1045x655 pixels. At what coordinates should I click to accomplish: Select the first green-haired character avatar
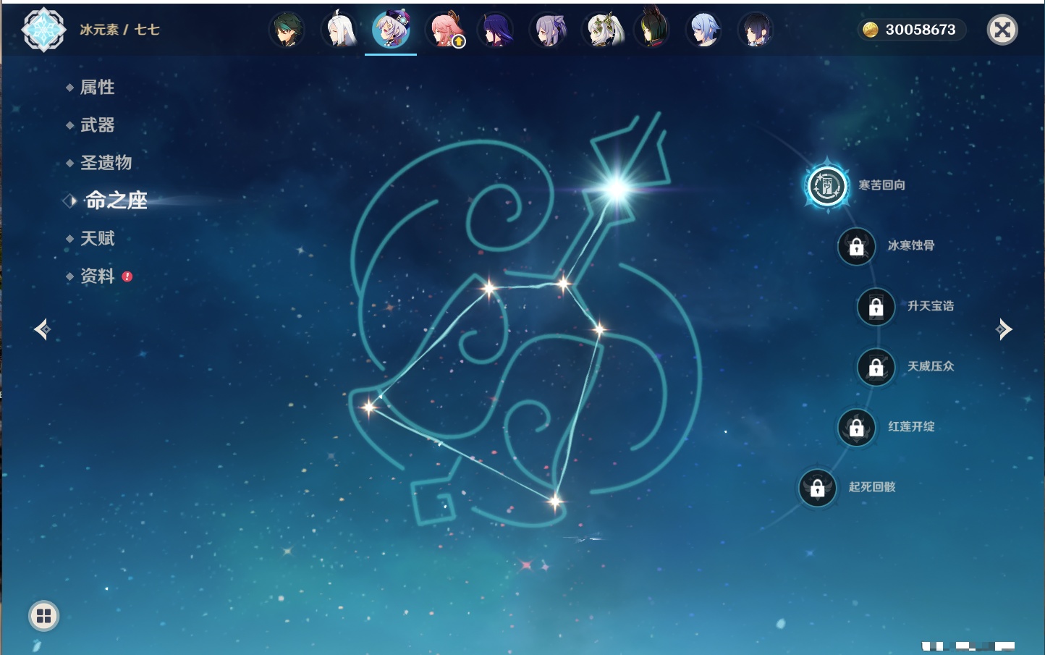287,30
